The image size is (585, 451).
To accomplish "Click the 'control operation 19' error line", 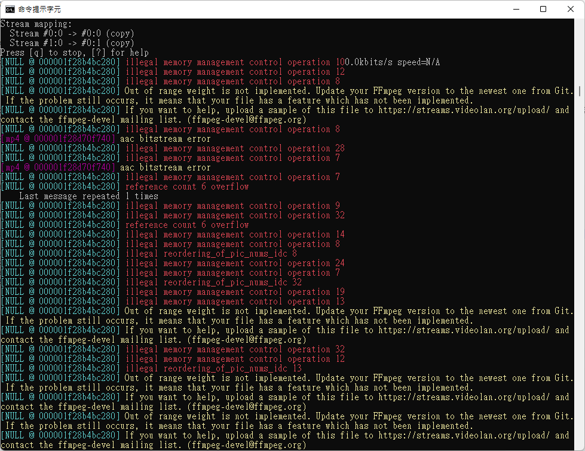I will [173, 292].
